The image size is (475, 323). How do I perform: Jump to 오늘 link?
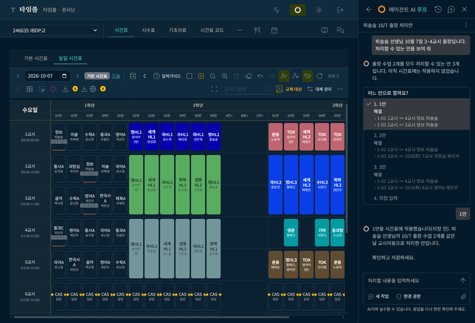click(116, 76)
